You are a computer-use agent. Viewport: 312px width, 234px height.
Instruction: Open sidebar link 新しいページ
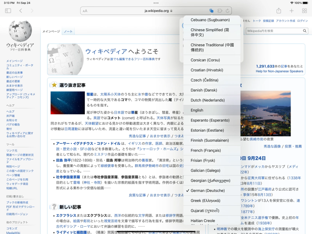click(x=15, y=77)
